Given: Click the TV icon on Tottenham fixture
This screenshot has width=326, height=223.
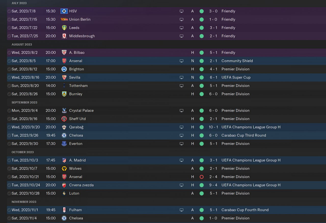Looking at the screenshot, I should [181, 86].
